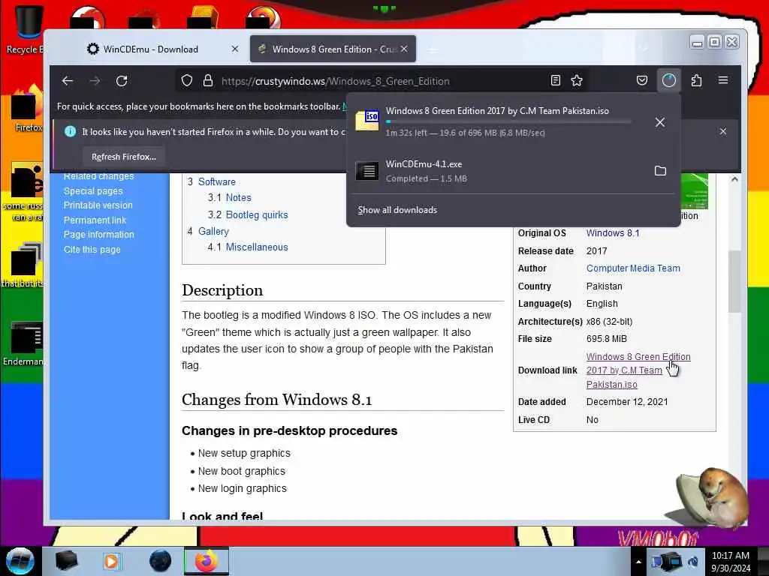Show hidden tray icons arrow
This screenshot has width=769, height=576.
point(638,562)
